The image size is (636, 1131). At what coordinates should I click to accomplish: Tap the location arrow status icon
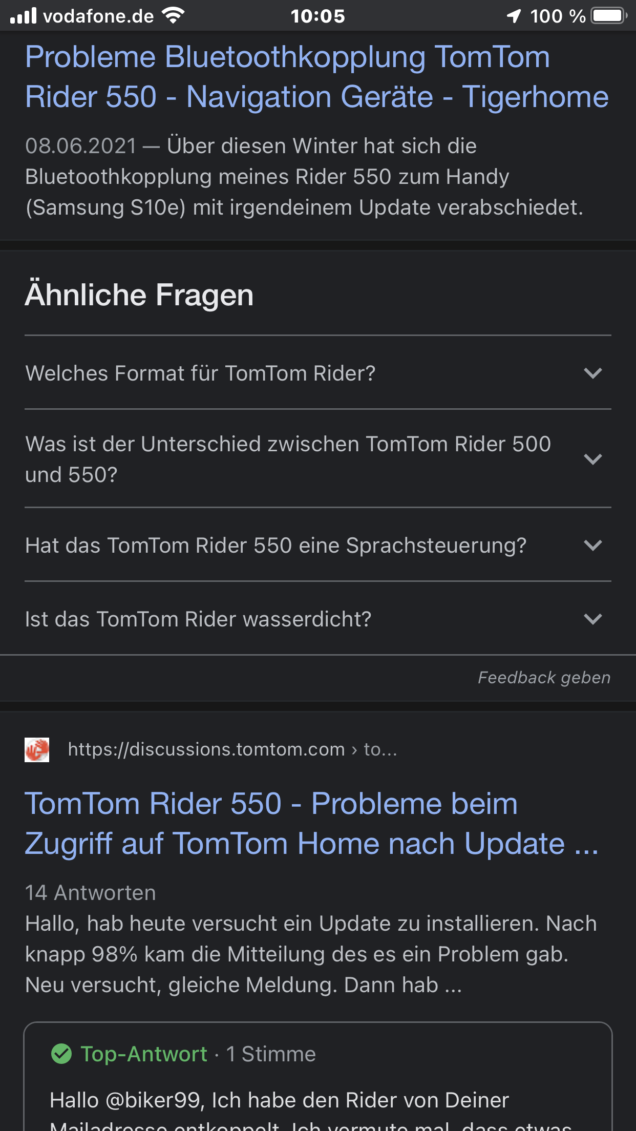click(x=514, y=16)
